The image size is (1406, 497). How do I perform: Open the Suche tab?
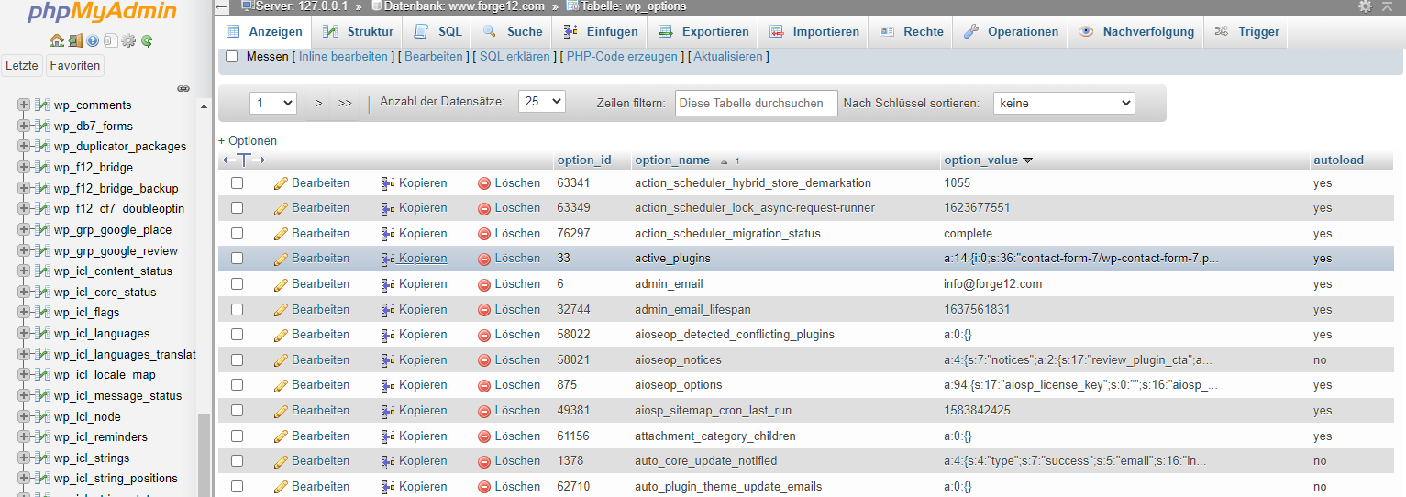point(513,32)
